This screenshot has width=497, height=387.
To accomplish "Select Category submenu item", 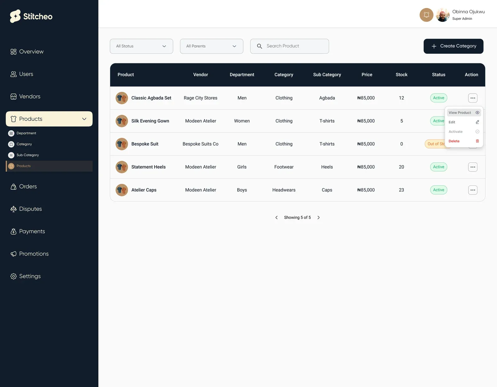I will pos(20,144).
